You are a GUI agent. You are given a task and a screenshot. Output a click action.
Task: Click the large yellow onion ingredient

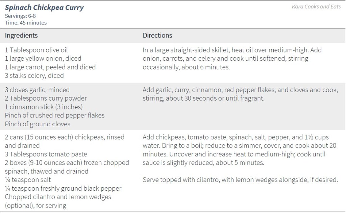click(43, 59)
